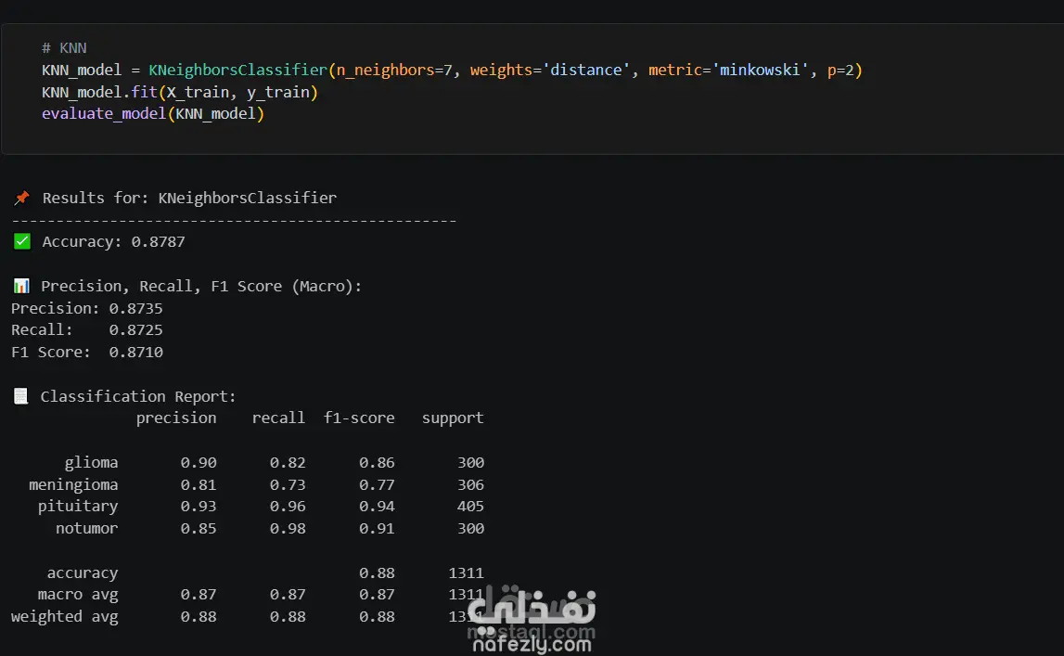Click the 'n_neighbors=7' argument in code
Screen dimensions: 1064x656
(x=394, y=70)
